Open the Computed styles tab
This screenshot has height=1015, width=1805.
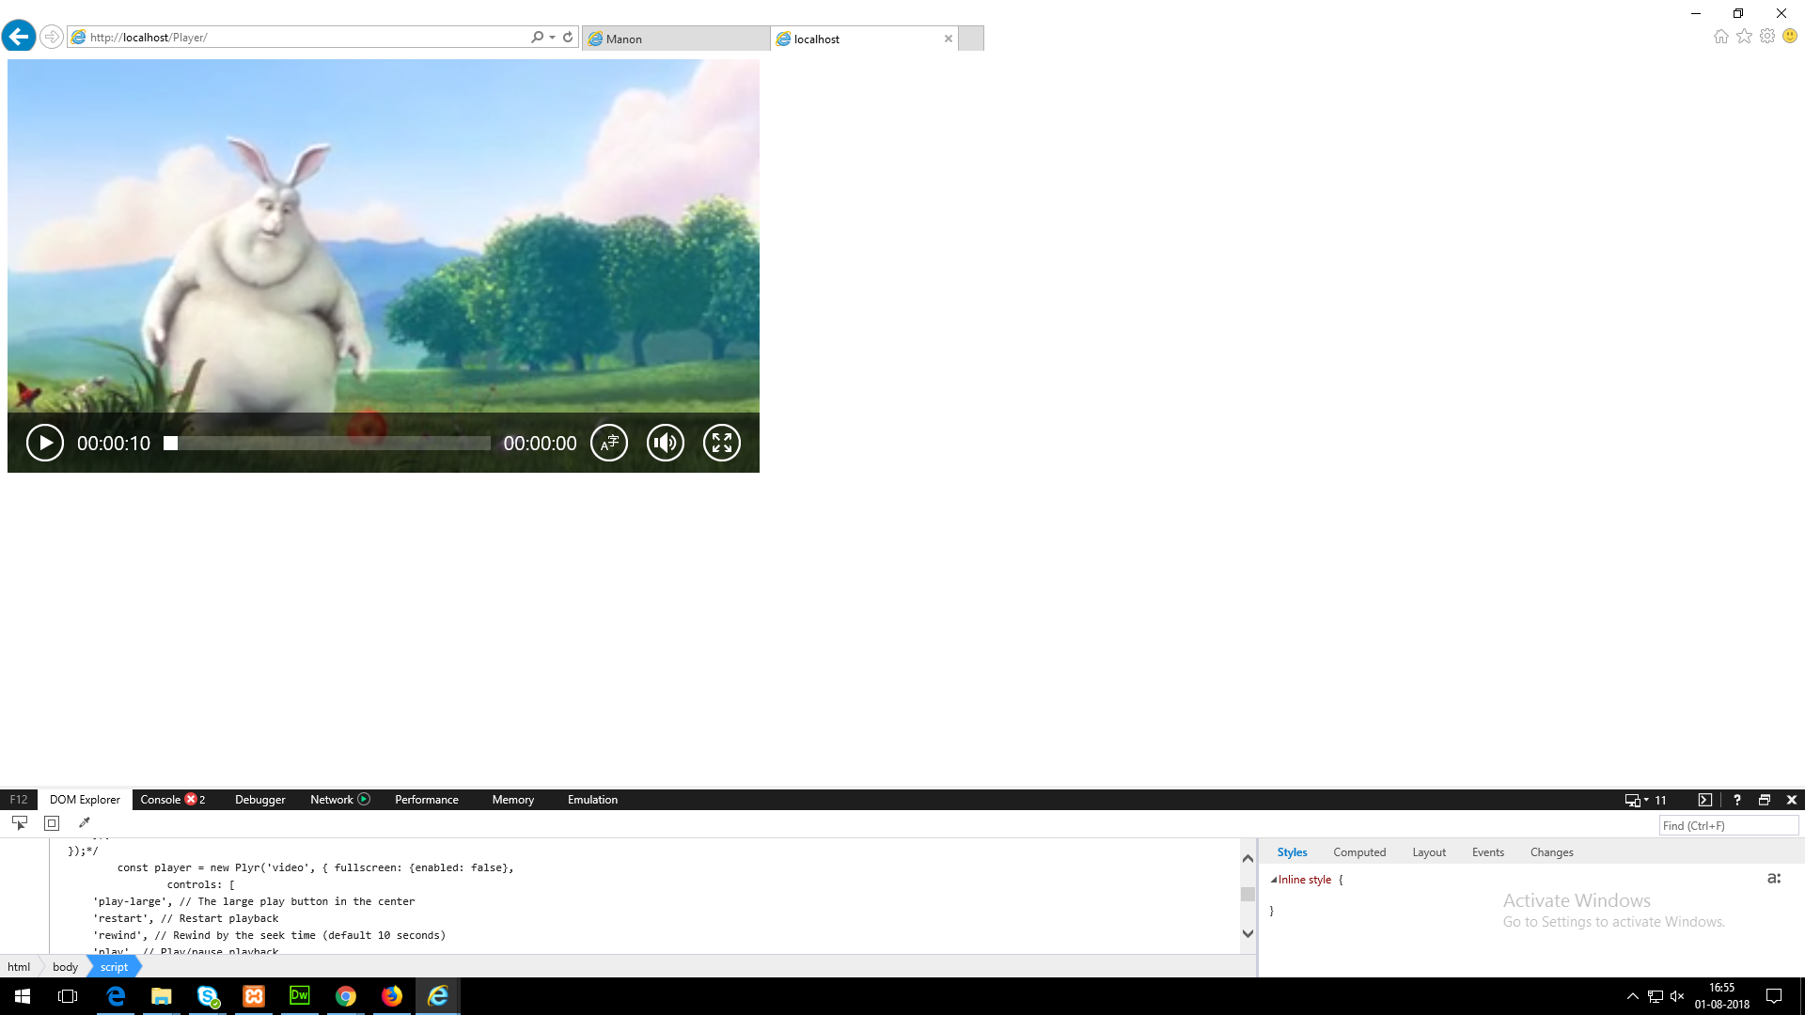1359,852
